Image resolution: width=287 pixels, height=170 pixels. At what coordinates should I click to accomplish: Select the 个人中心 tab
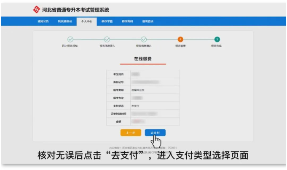pos(86,21)
